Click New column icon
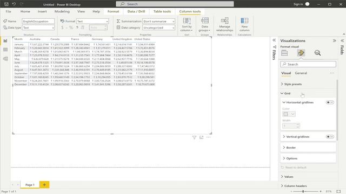The width and height of the screenshot is (346, 194). click(244, 20)
